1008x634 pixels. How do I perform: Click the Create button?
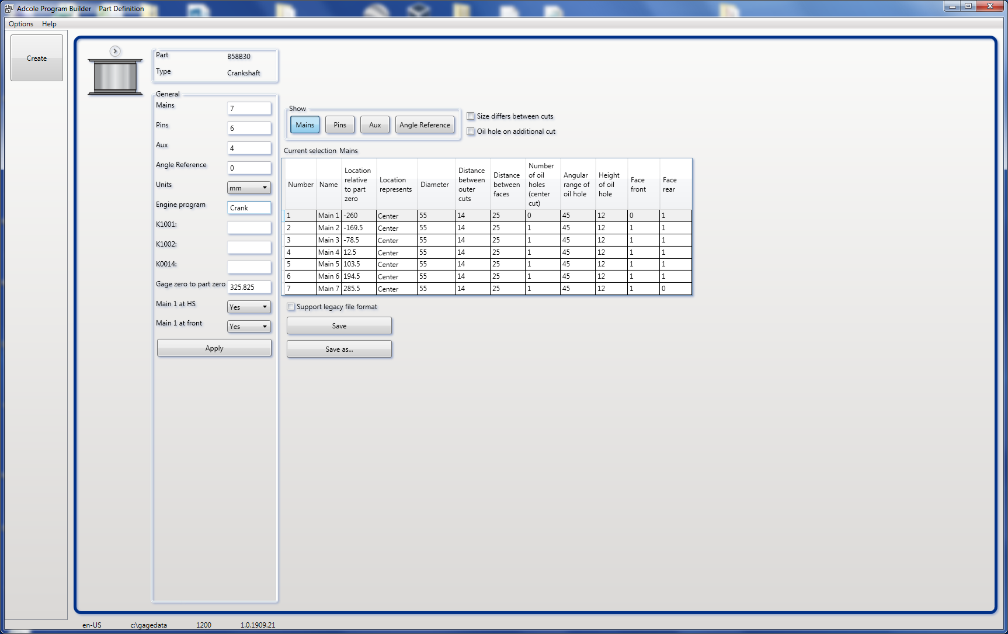tap(36, 58)
